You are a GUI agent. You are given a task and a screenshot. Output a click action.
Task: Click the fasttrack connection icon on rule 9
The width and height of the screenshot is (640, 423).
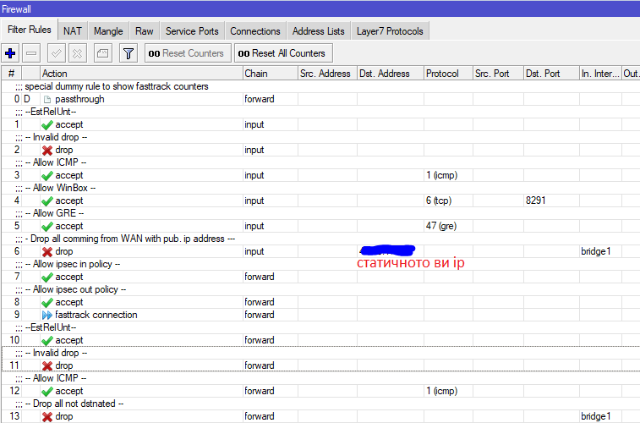[47, 315]
